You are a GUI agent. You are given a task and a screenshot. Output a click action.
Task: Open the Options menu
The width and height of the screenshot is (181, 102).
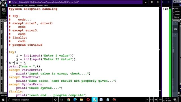[32, 5]
